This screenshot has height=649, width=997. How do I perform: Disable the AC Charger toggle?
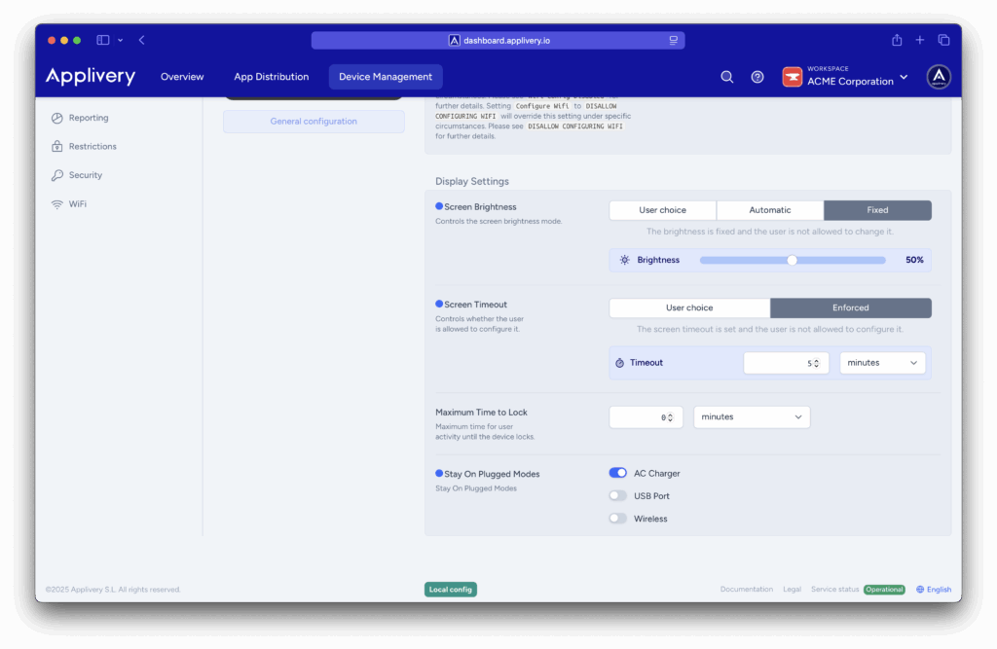(x=617, y=473)
